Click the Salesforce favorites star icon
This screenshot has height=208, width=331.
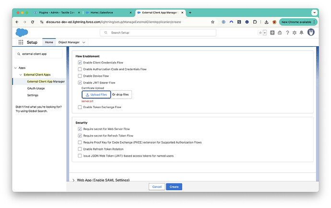(x=260, y=33)
